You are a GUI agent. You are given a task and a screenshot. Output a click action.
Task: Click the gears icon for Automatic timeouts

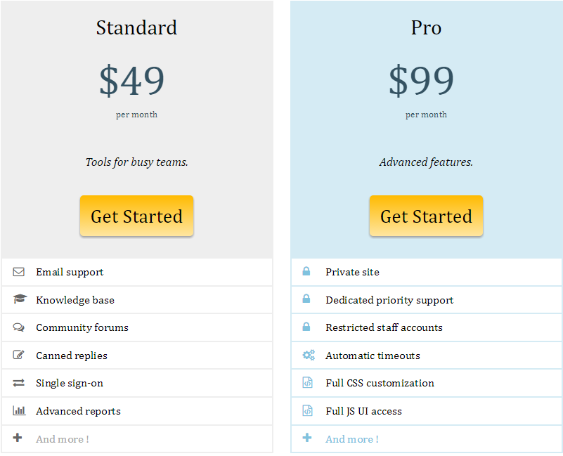pos(309,355)
